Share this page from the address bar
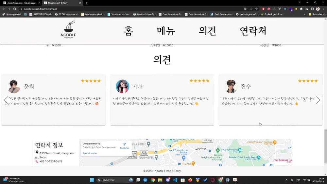 tap(251, 9)
